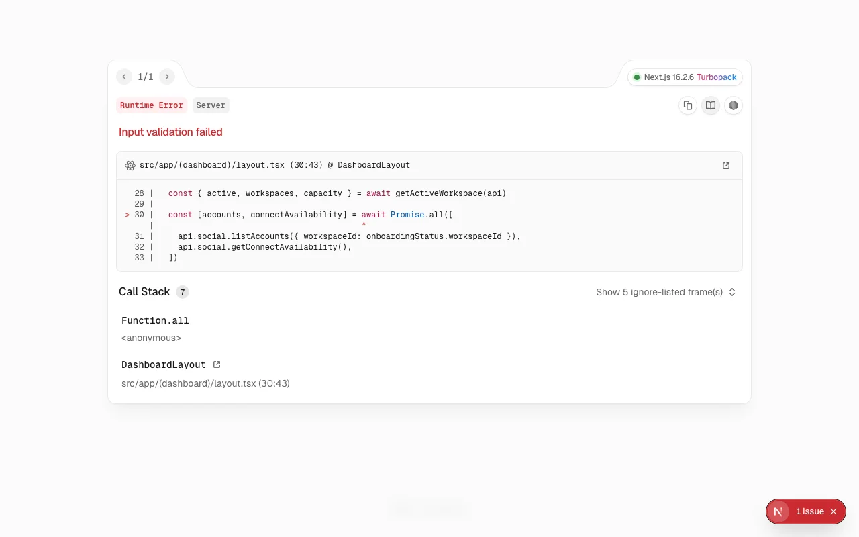This screenshot has width=859, height=537.
Task: Click highlighted line 30 Promise.all code
Action: click(311, 215)
